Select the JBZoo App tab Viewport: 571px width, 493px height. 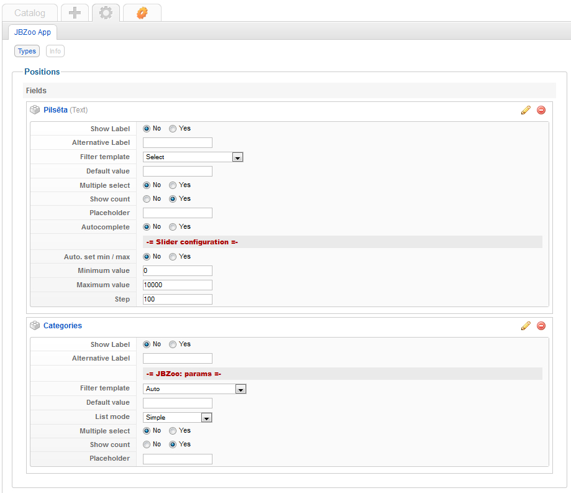(32, 32)
